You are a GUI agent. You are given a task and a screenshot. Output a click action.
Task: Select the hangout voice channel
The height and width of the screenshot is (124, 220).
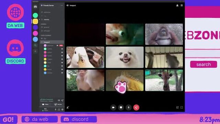(x=52, y=42)
